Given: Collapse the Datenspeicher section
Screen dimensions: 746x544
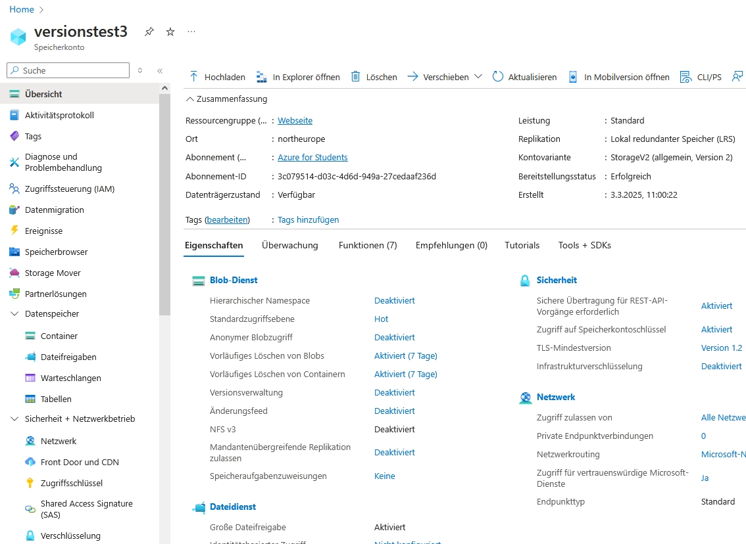Looking at the screenshot, I should click(x=14, y=314).
